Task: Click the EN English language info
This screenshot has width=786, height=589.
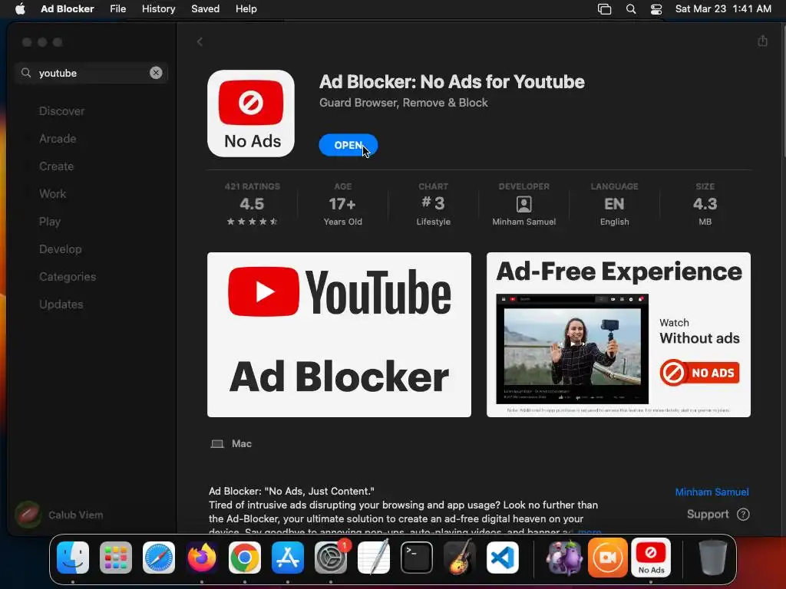Action: (x=615, y=204)
